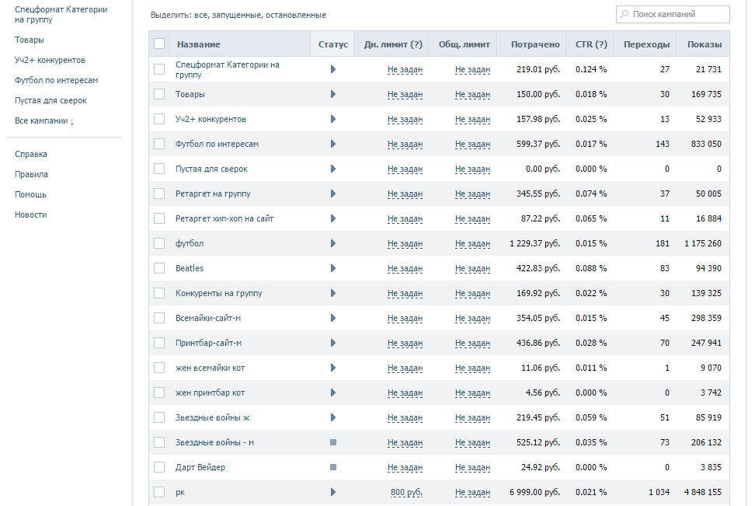
Task: Expand Все кампании list in sidebar
Action: (x=44, y=120)
